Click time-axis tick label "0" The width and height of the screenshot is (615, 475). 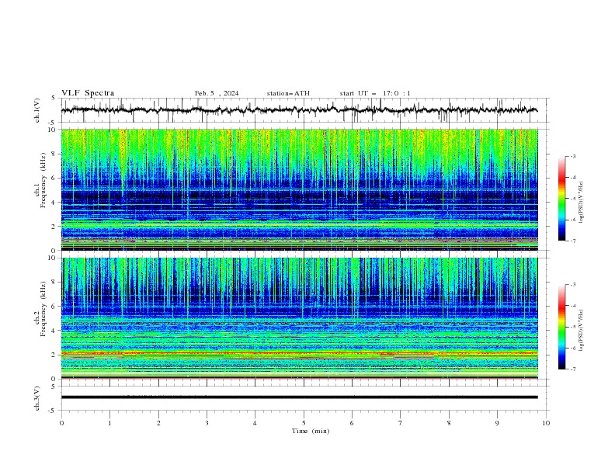coord(61,423)
